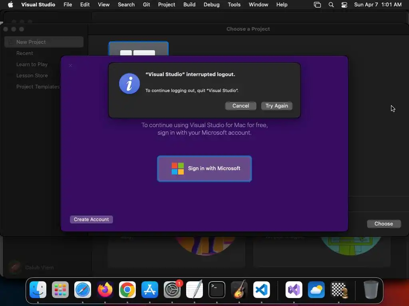
Task: Open the Trash in the Dock
Action: click(x=371, y=290)
